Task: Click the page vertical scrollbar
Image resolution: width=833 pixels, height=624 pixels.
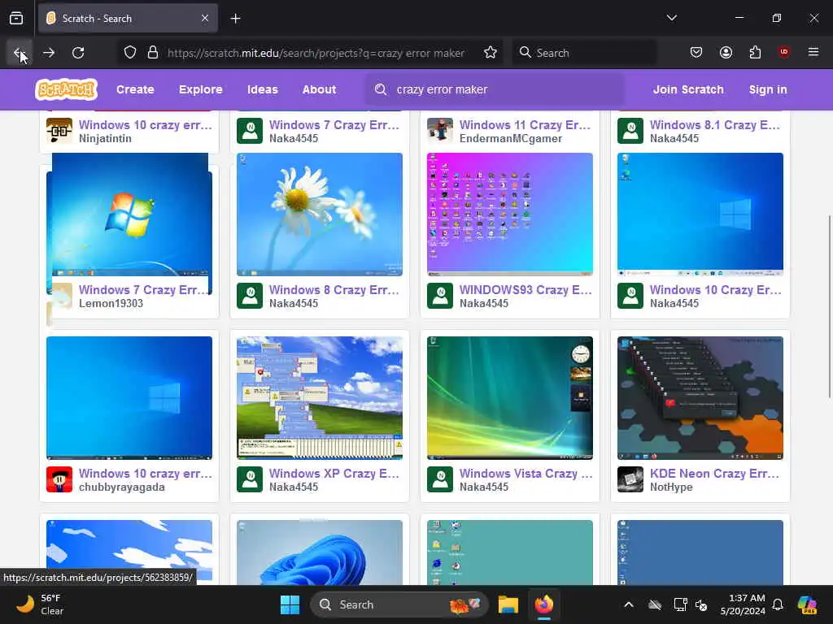Action: (829, 306)
